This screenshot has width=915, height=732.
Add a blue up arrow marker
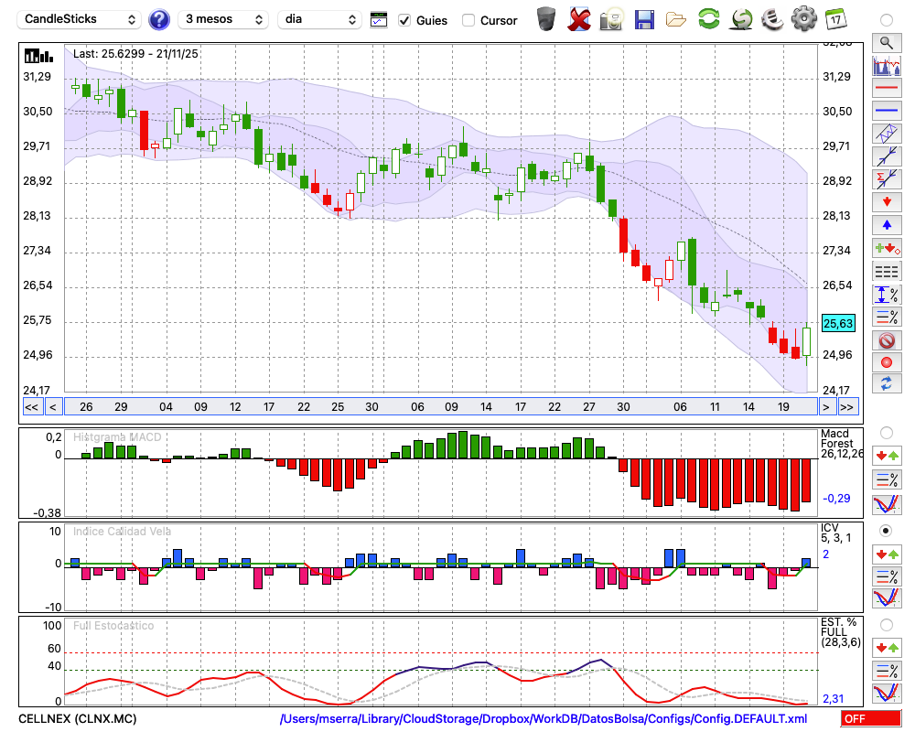pos(887,225)
